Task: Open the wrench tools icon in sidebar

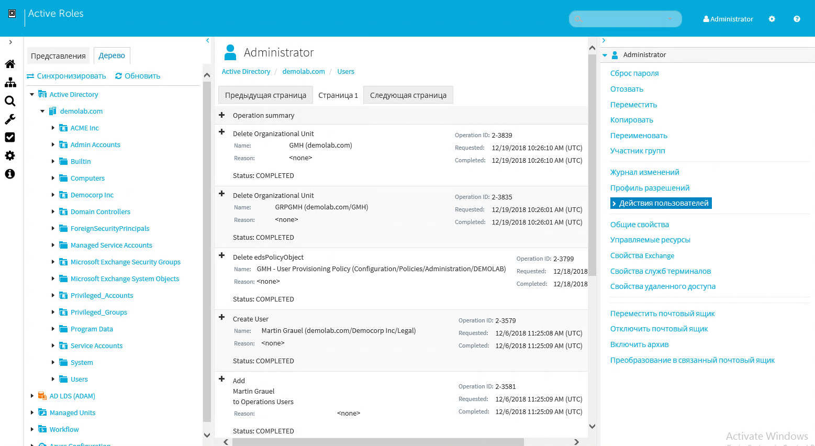Action: point(10,119)
